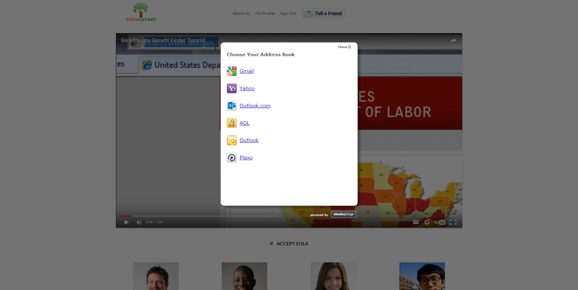Open the About Us page
This screenshot has width=578, height=290.
point(241,13)
